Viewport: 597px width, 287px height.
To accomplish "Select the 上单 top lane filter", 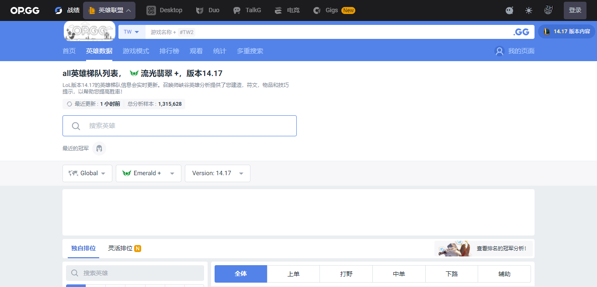I will tap(294, 274).
